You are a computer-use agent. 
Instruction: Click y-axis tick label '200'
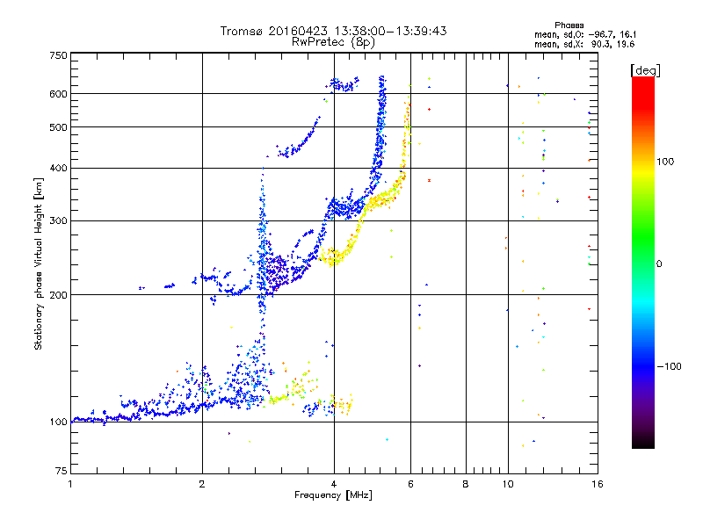click(x=59, y=295)
